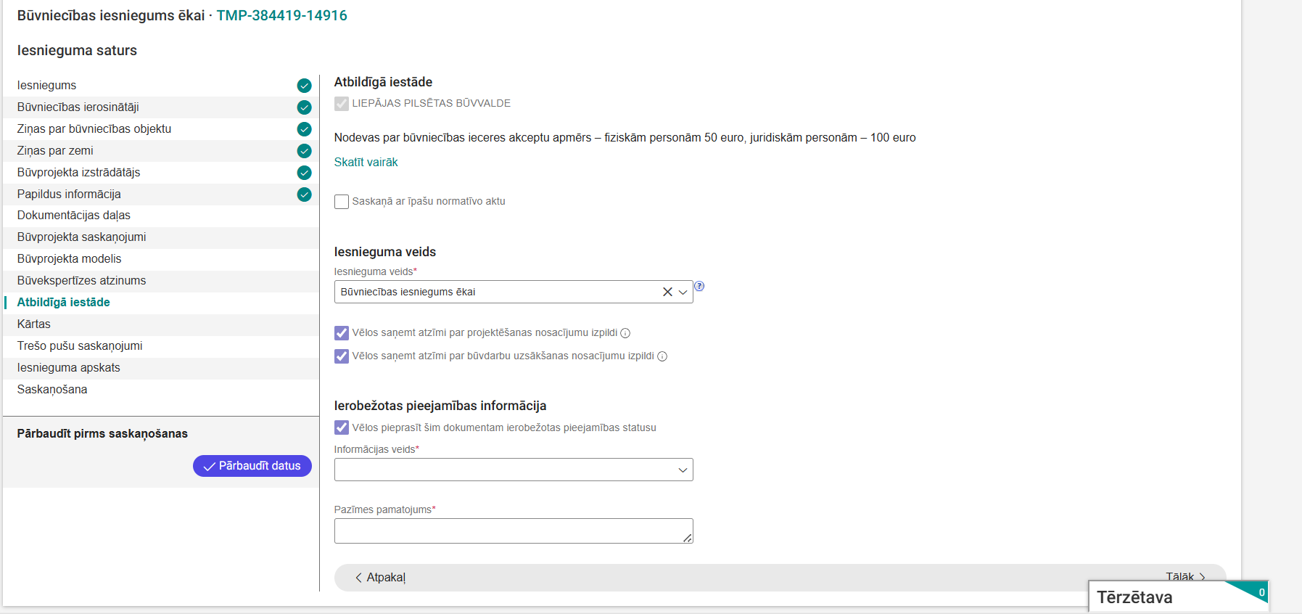Enable Saskaņā ar īpašu normatīvo aktu checkbox

tap(342, 202)
